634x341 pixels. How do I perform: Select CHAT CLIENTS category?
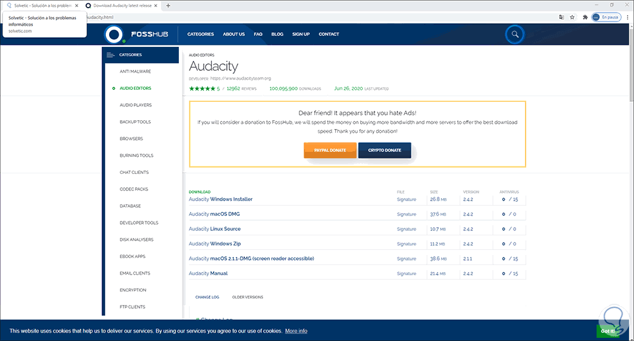[x=134, y=172]
